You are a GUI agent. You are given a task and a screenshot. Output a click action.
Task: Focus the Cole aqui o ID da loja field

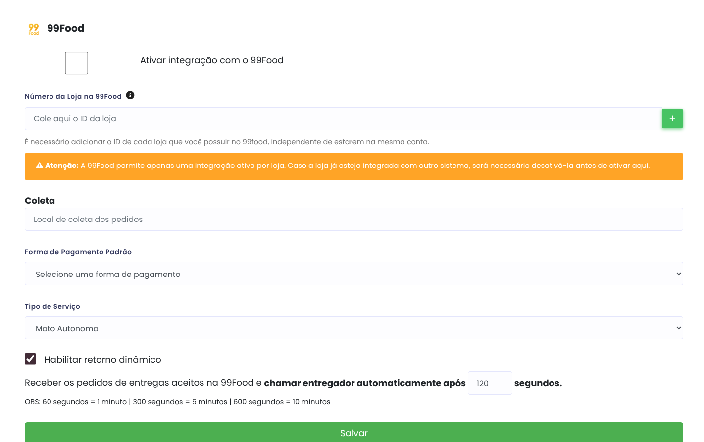coord(343,119)
